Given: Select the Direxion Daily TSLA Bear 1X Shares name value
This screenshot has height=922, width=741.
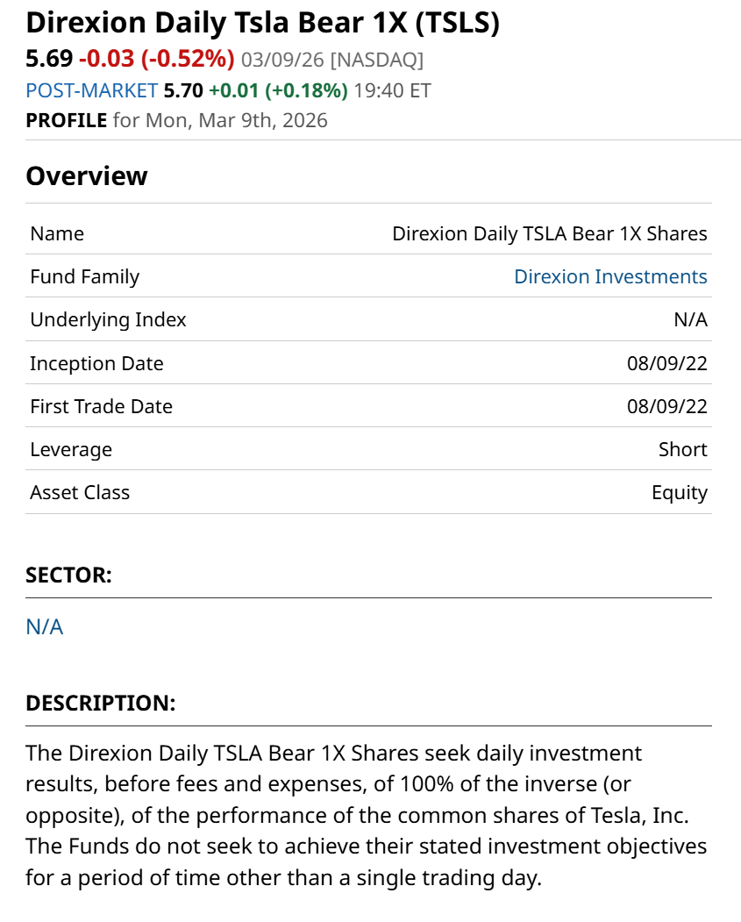Looking at the screenshot, I should point(549,233).
